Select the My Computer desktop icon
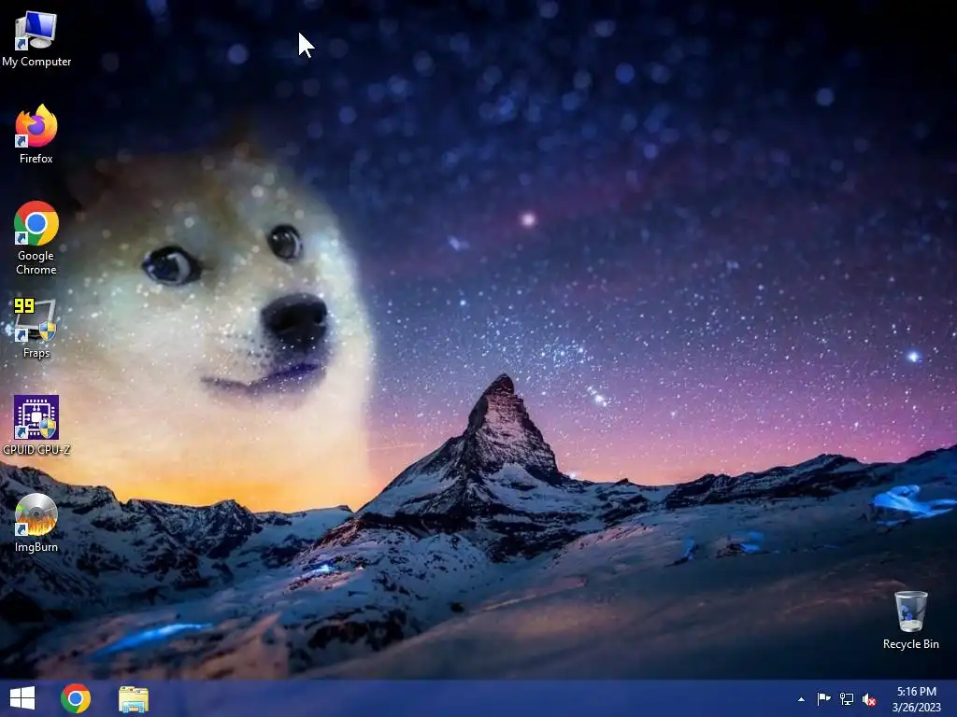Screen dimensions: 957x717 click(x=36, y=39)
